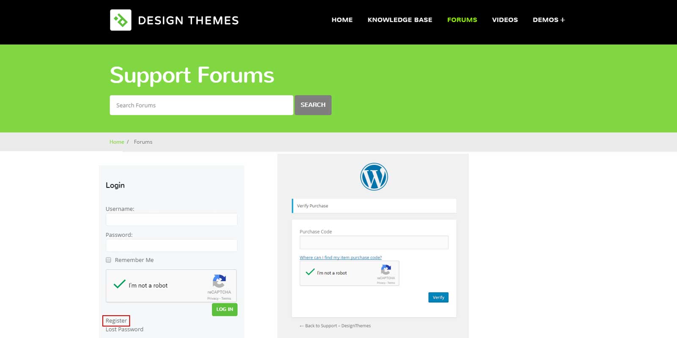Click into the Password field

tap(171, 245)
